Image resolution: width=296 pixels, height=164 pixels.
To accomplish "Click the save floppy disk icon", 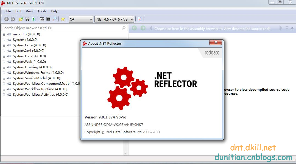I will pyautogui.click(x=27, y=19).
